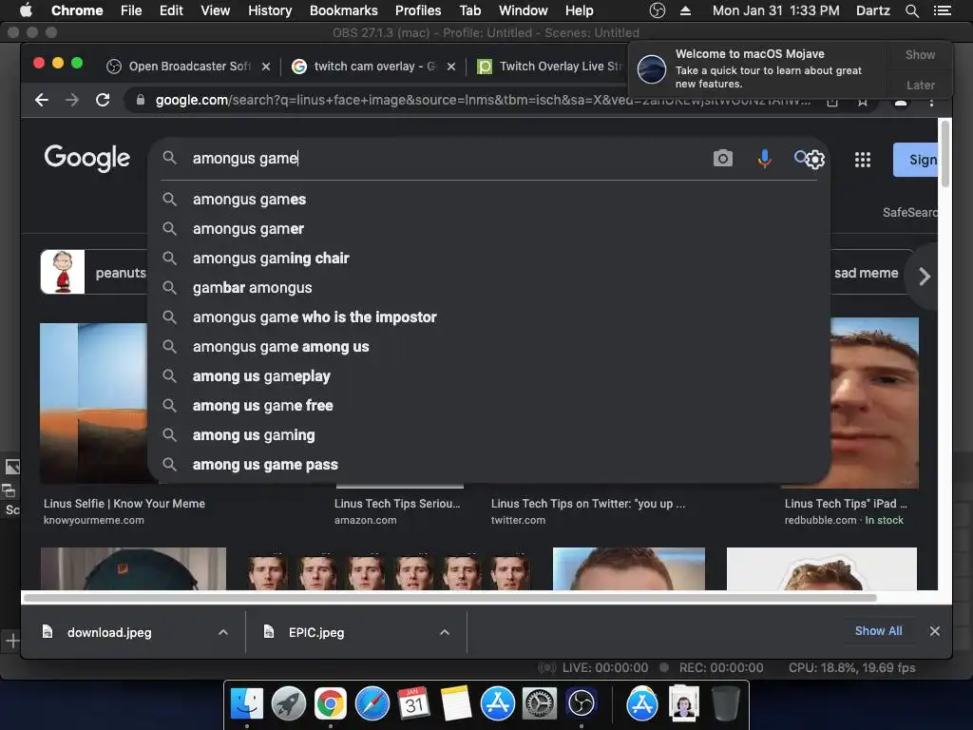Viewport: 973px width, 730px height.
Task: Bookmark page with star icon
Action: tap(863, 102)
